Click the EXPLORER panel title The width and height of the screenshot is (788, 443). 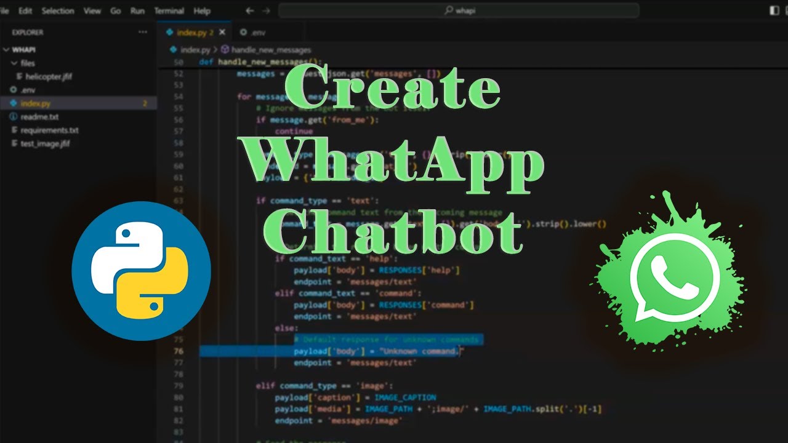coord(28,32)
